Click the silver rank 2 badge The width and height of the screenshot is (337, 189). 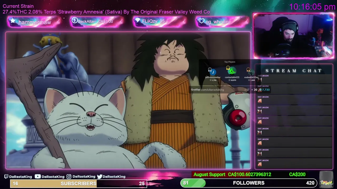210,69
